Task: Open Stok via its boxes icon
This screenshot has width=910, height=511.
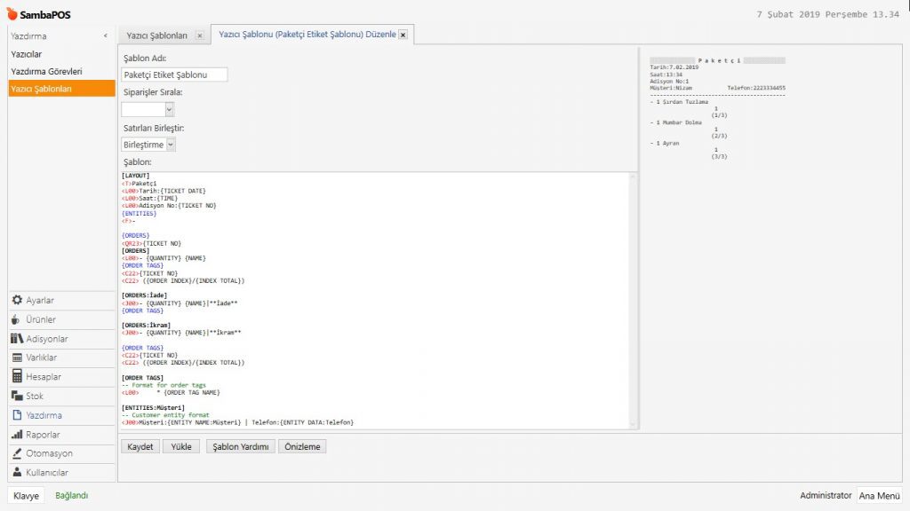Action: [x=17, y=396]
